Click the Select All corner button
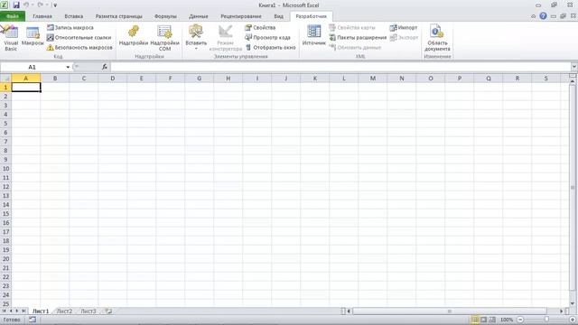Screen dimensions: 578x325 click(x=5, y=79)
